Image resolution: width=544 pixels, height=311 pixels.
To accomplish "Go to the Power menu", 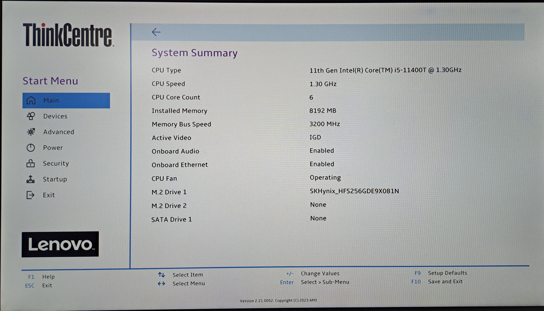I will pyautogui.click(x=53, y=148).
